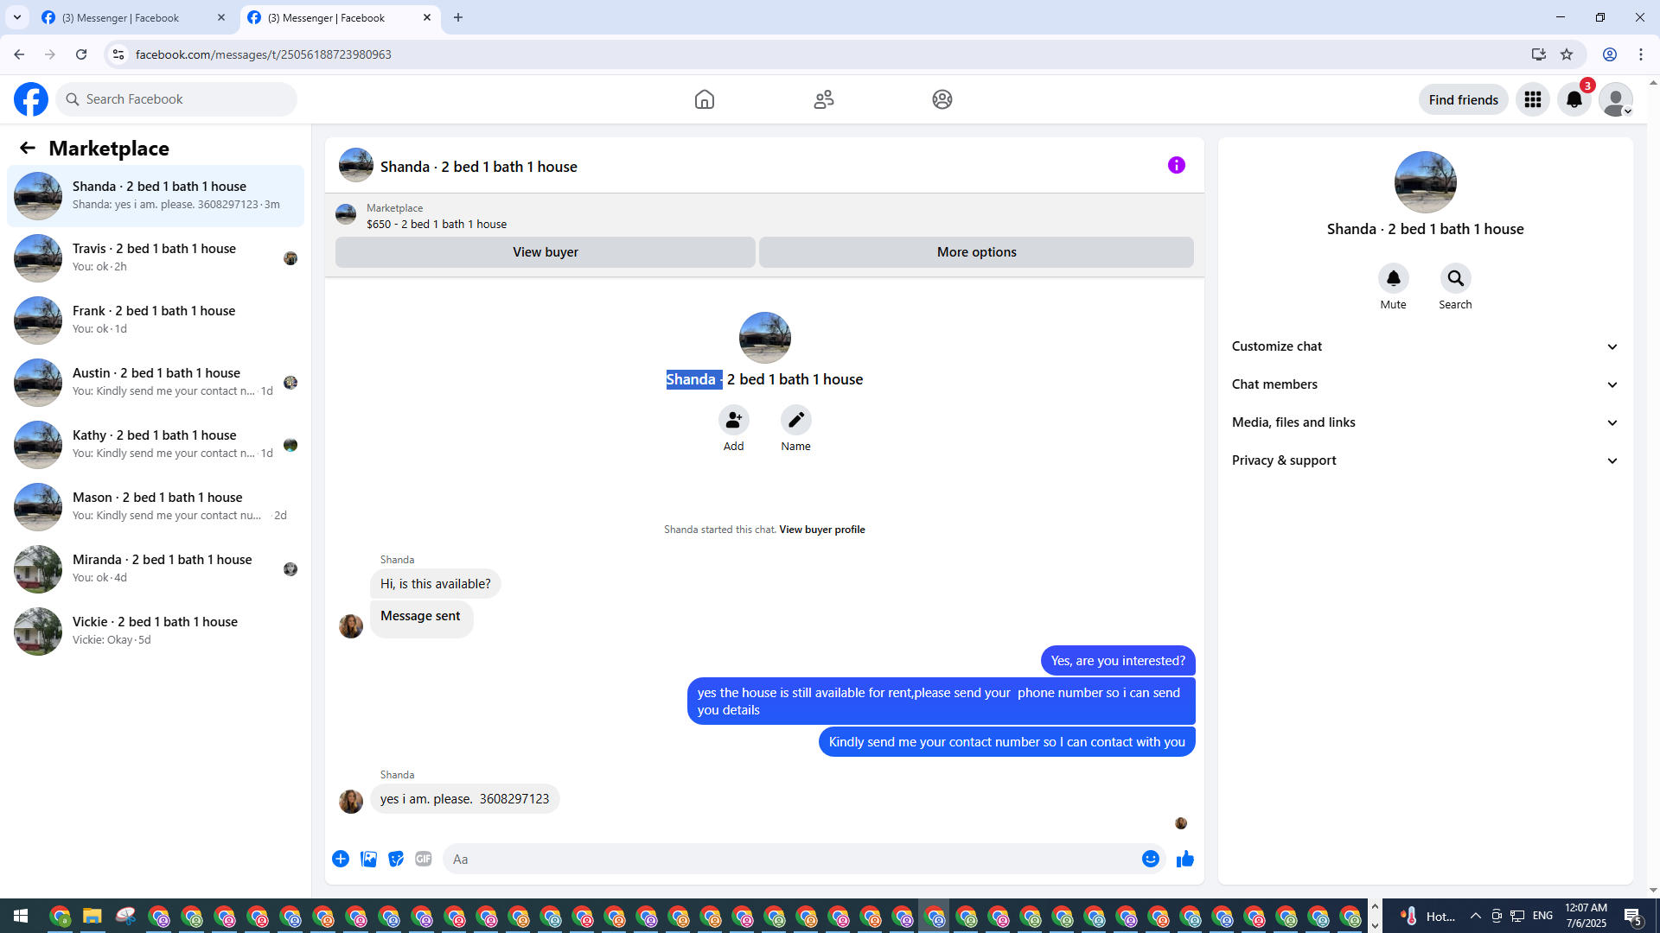
Task: Open Travis conversation in list
Action: 156,257
